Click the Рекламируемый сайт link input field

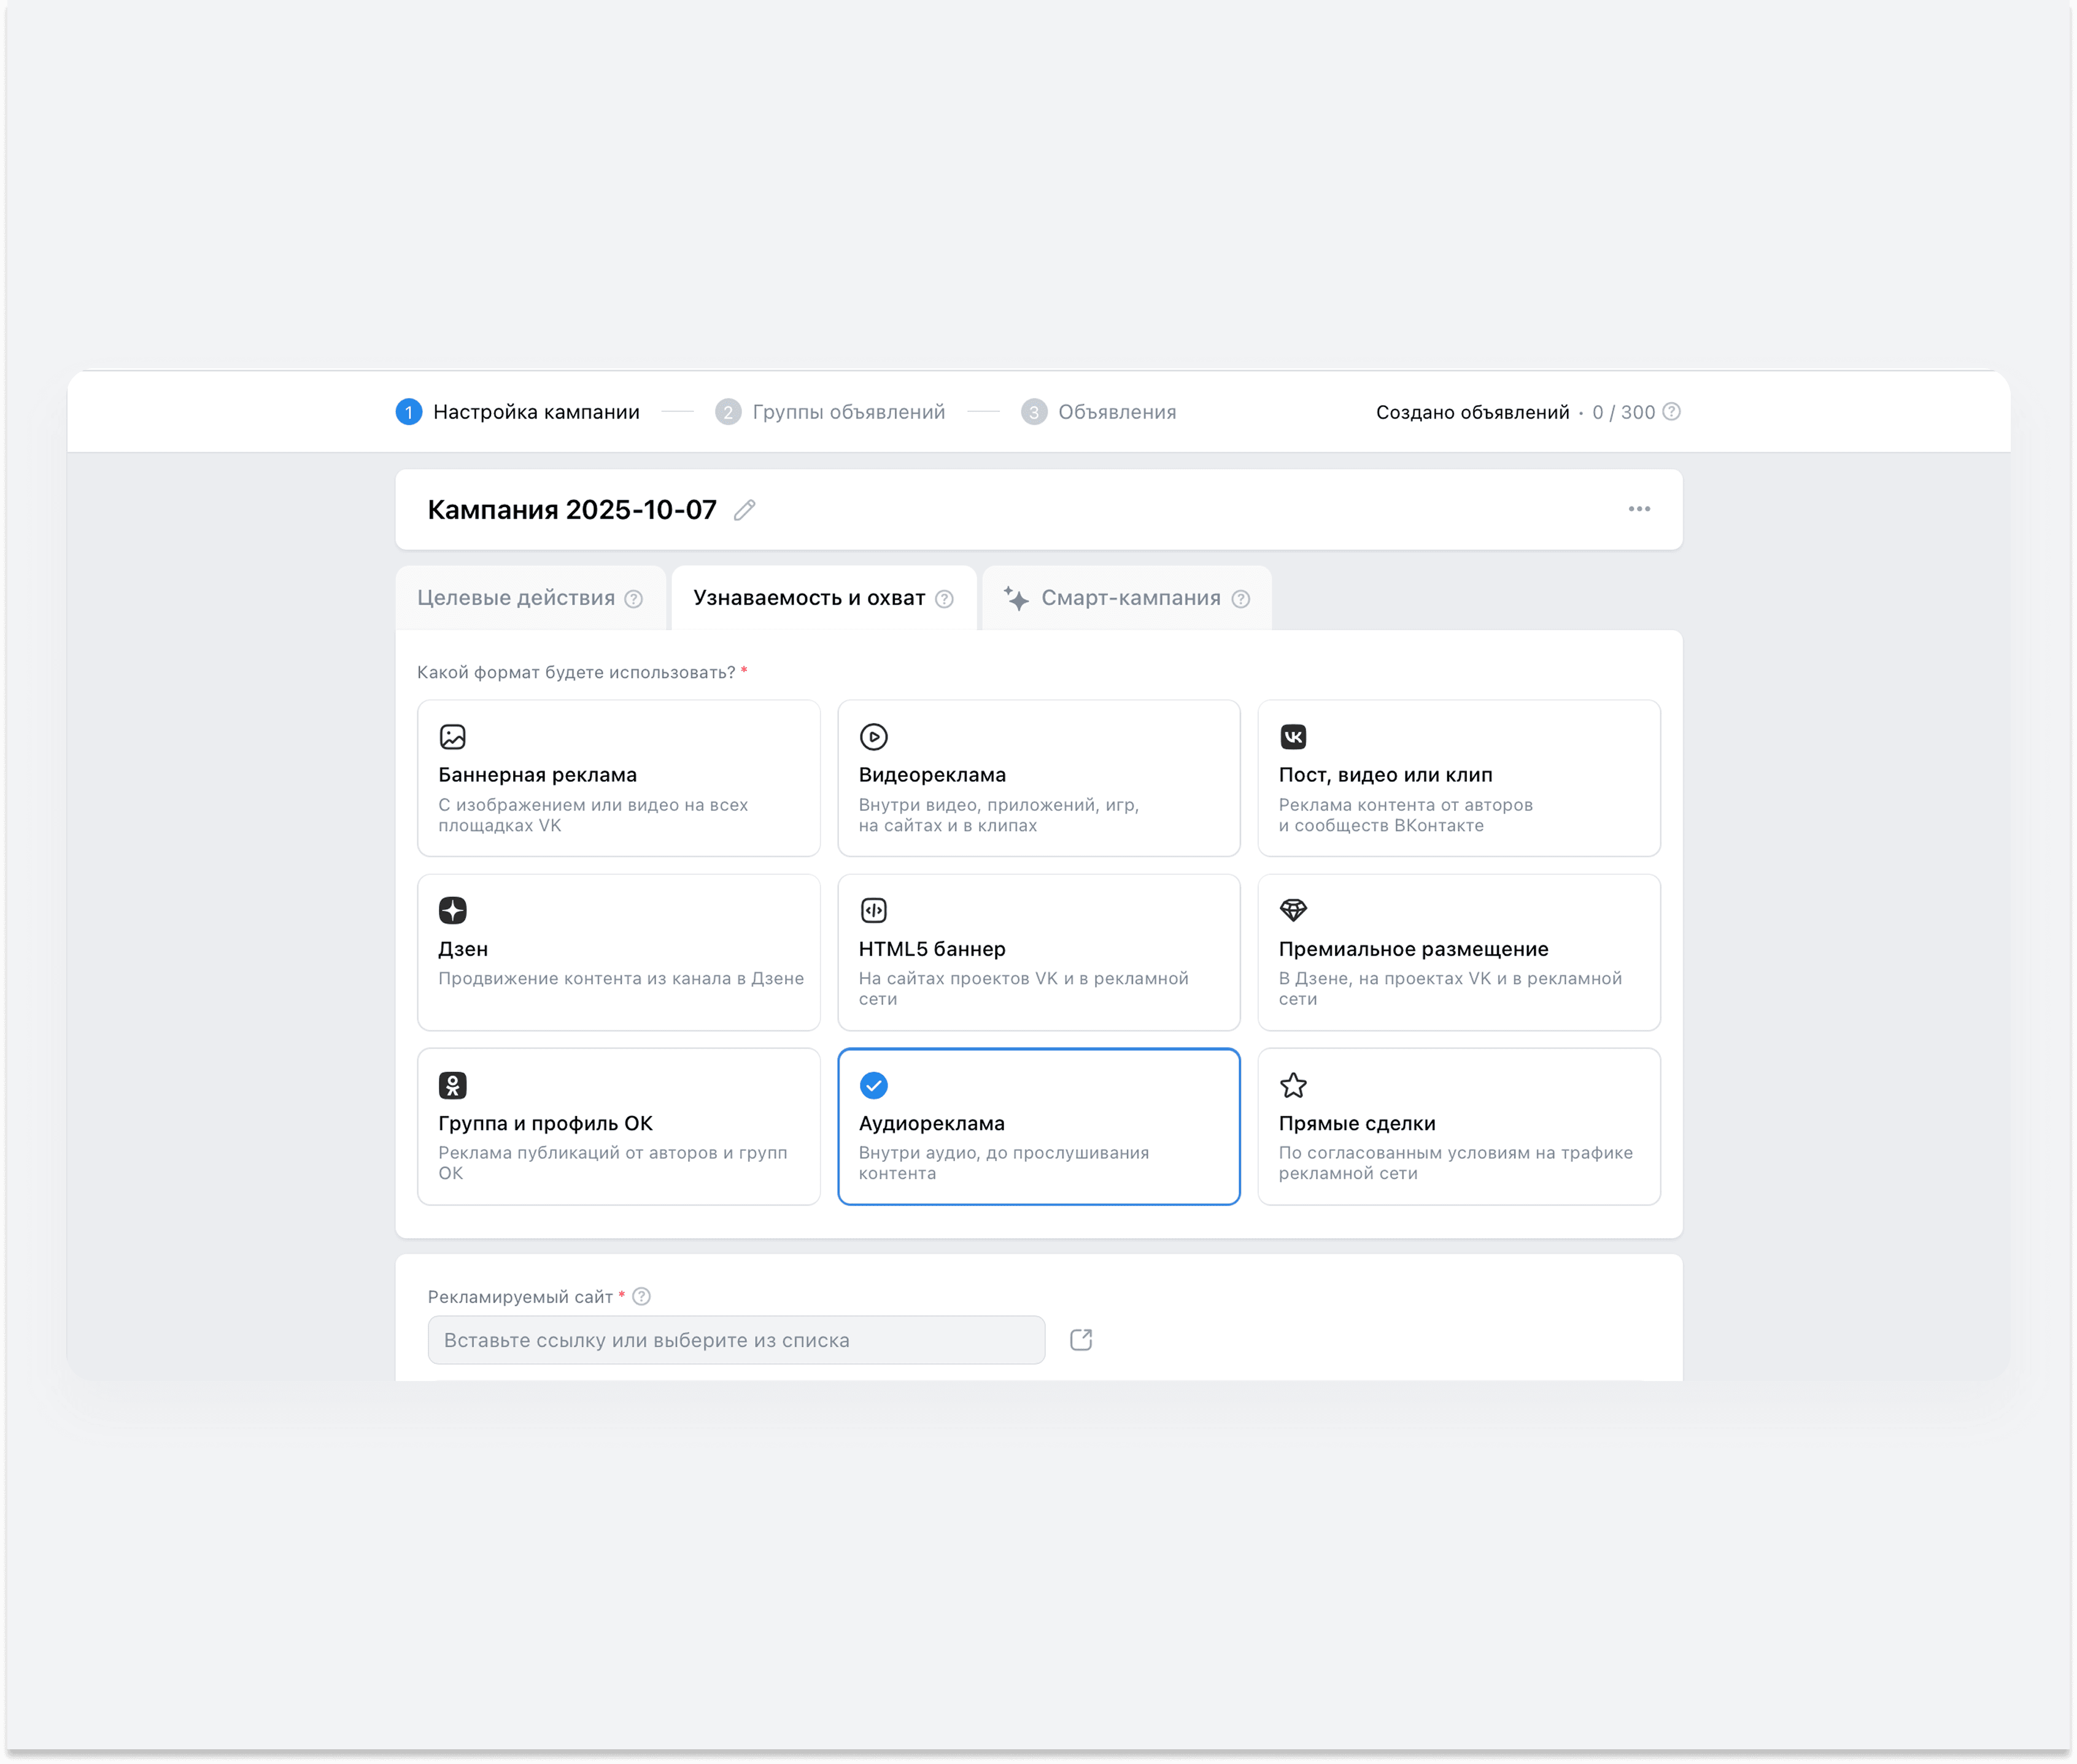pyautogui.click(x=736, y=1340)
